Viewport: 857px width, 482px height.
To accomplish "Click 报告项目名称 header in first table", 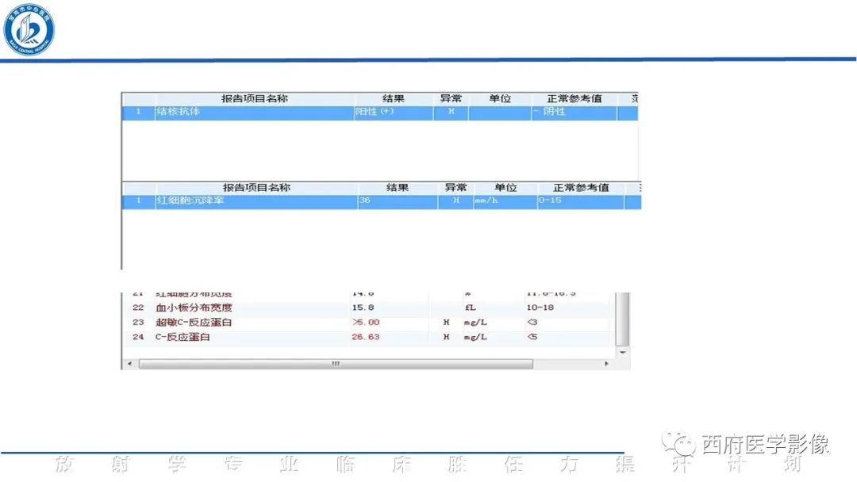I will [x=255, y=99].
